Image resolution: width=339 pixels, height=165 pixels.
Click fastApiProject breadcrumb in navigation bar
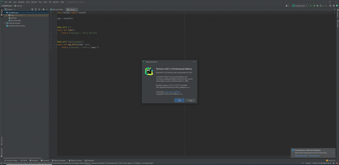[x=7, y=6]
